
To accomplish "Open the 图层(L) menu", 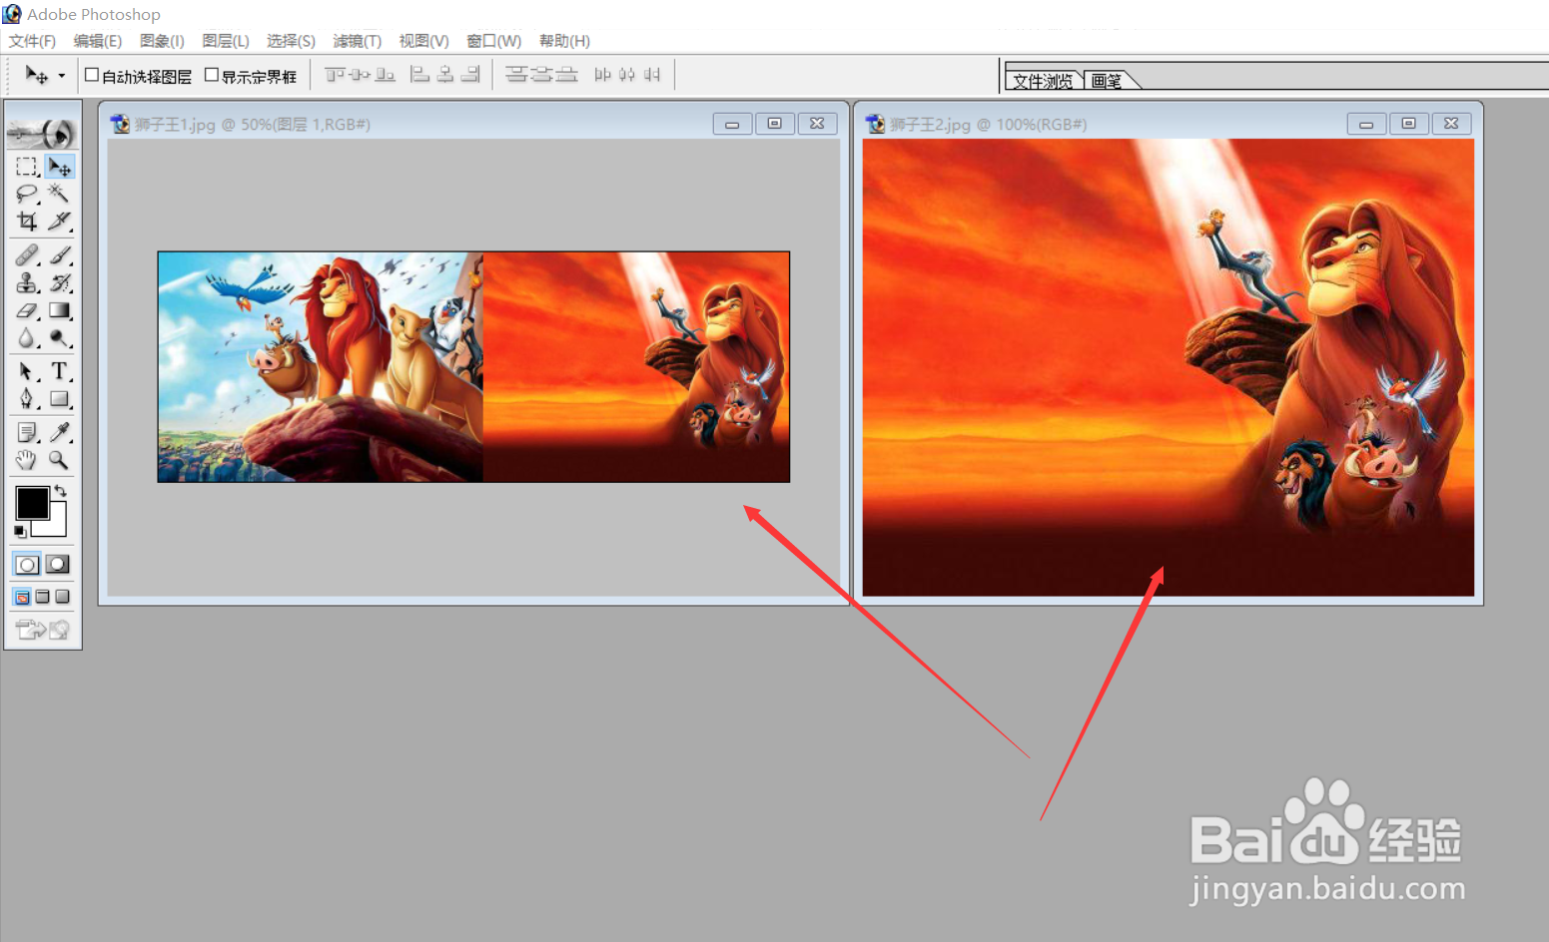I will tap(226, 41).
